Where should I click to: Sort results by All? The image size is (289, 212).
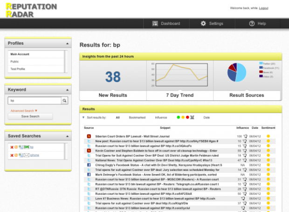coord(118,118)
